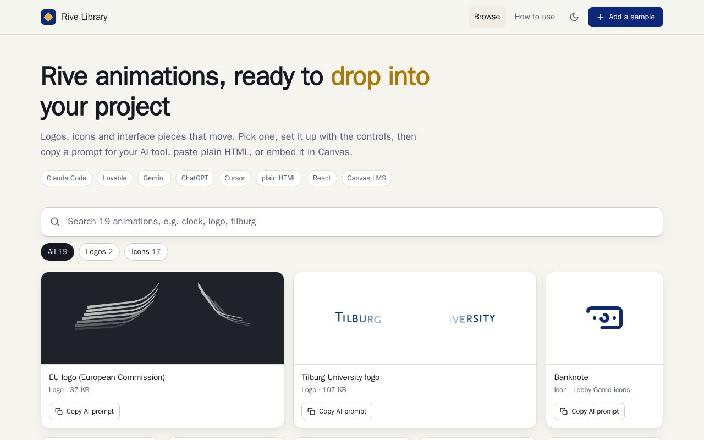Click the search magnifier icon

55,222
